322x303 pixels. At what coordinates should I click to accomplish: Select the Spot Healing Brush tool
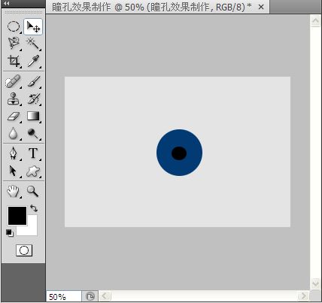point(13,81)
